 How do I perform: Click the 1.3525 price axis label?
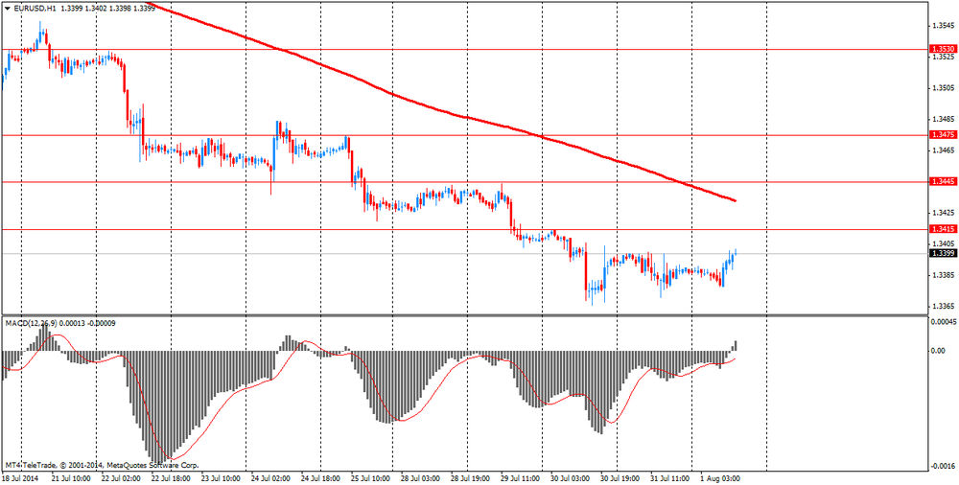tap(943, 57)
